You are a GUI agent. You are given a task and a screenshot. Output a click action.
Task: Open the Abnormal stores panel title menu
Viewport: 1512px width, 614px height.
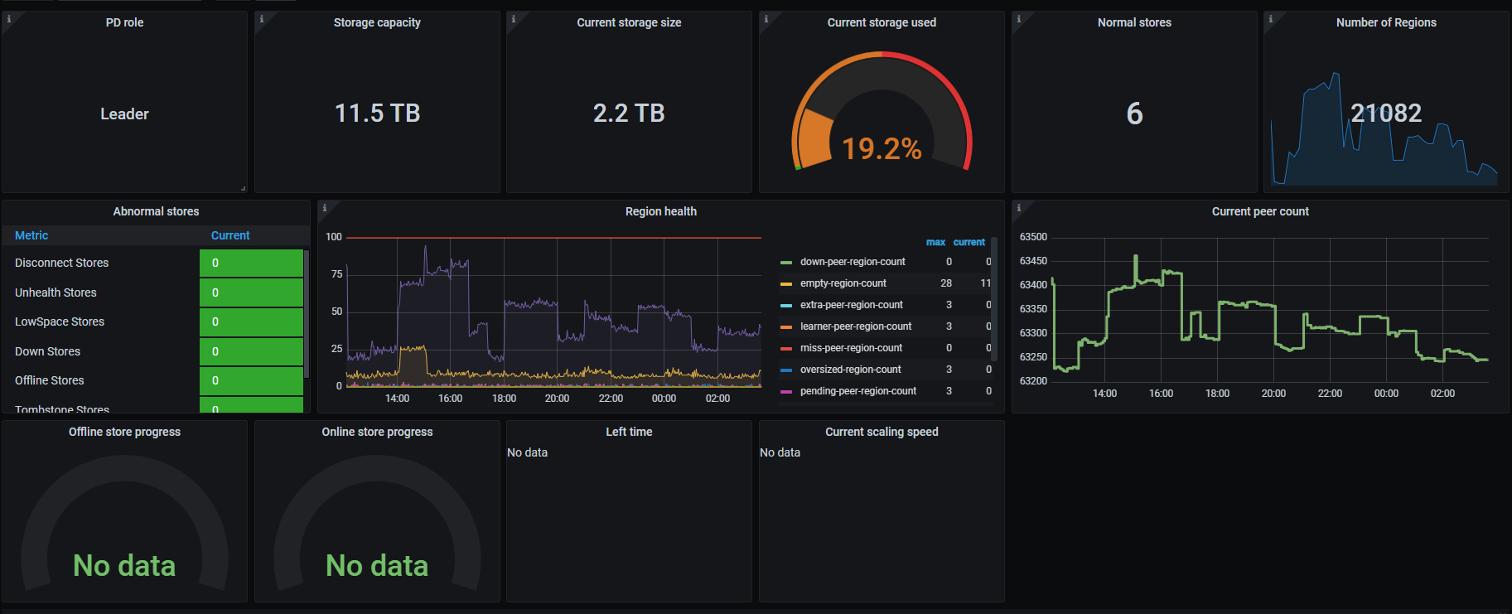[156, 211]
